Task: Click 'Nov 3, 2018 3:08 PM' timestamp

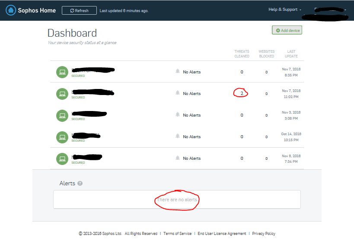Action: (291, 115)
